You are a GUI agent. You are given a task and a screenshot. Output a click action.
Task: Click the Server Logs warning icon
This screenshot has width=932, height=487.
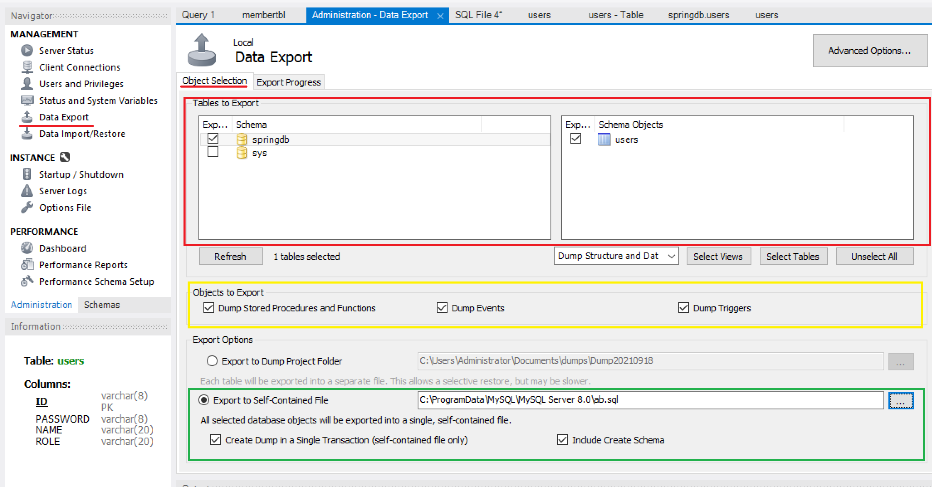pos(27,191)
